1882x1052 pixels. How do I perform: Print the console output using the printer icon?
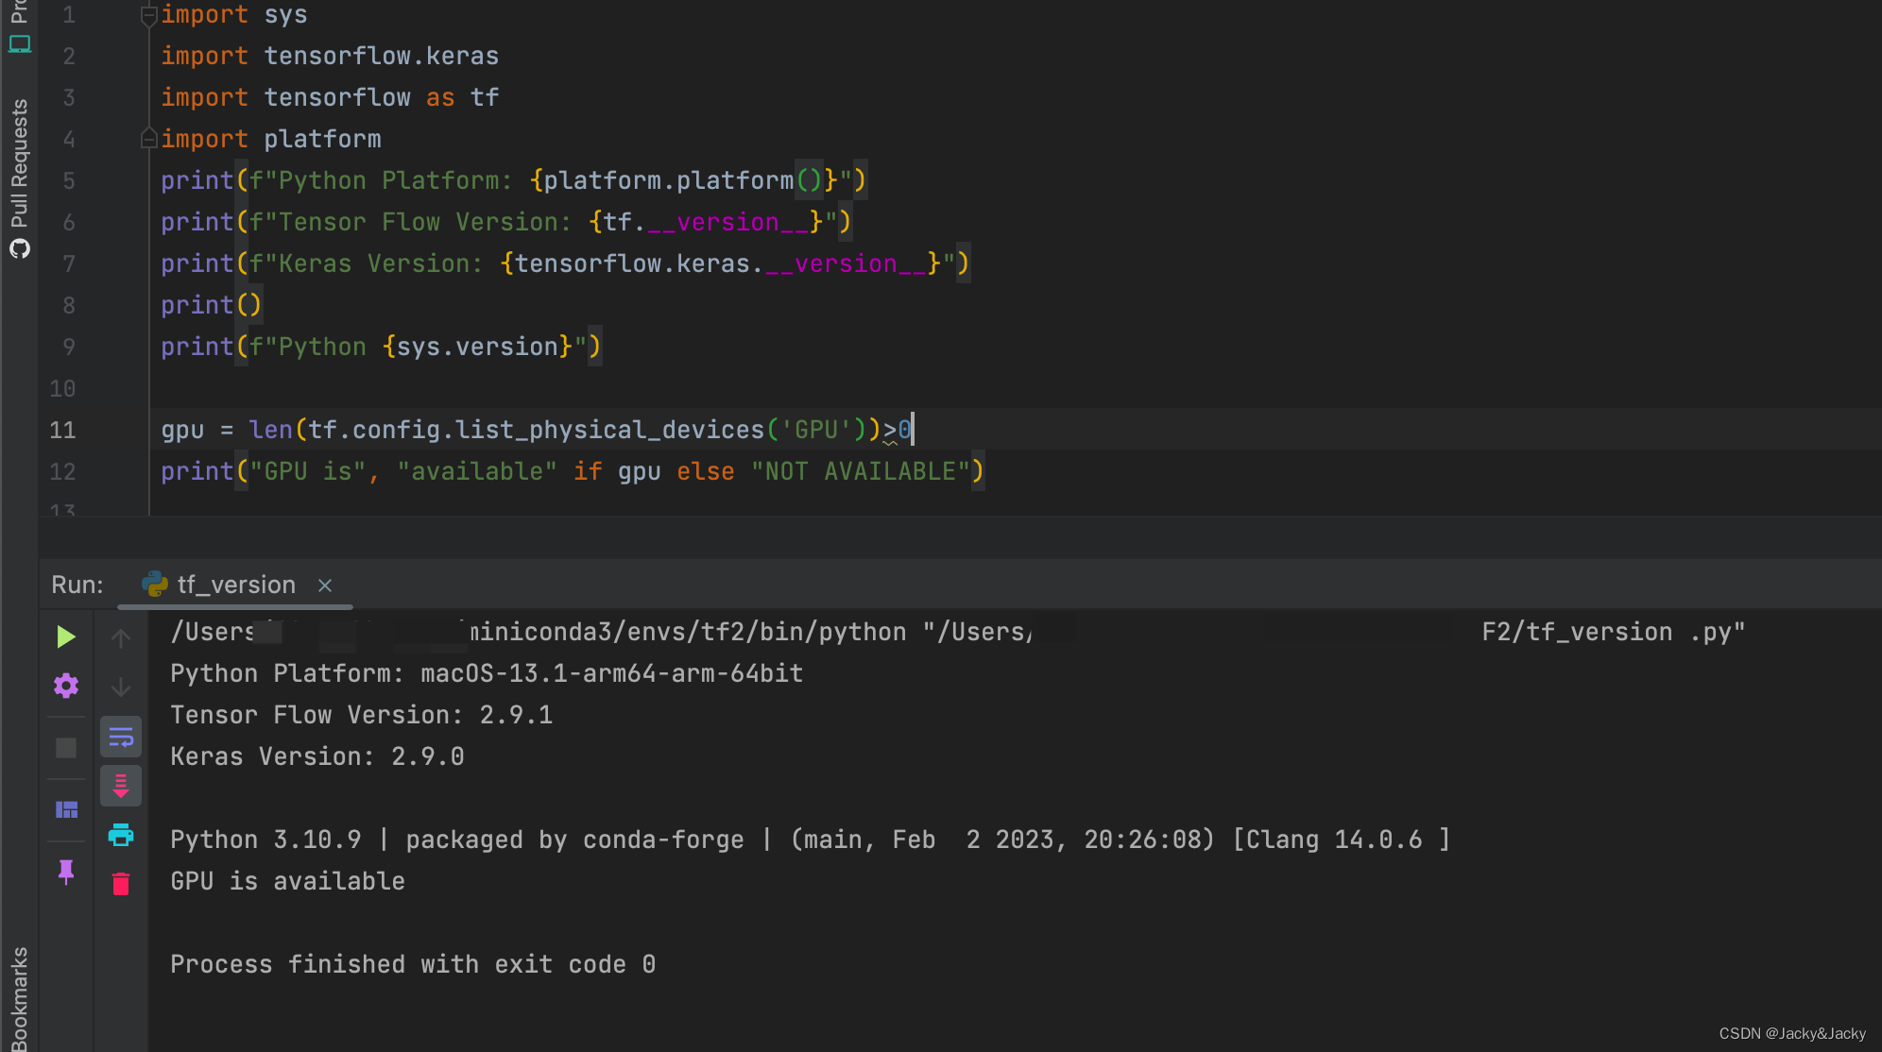121,835
